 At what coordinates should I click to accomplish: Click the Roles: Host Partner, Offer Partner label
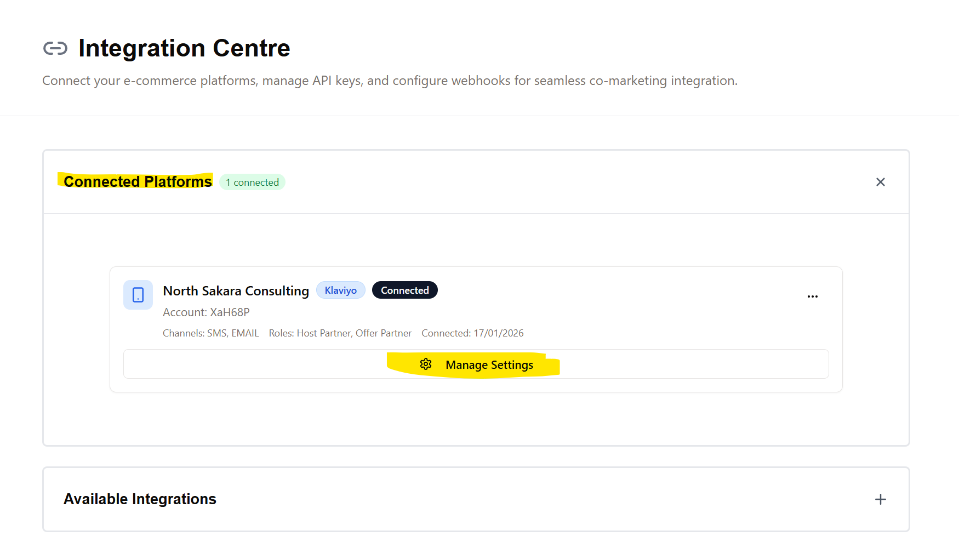[340, 333]
